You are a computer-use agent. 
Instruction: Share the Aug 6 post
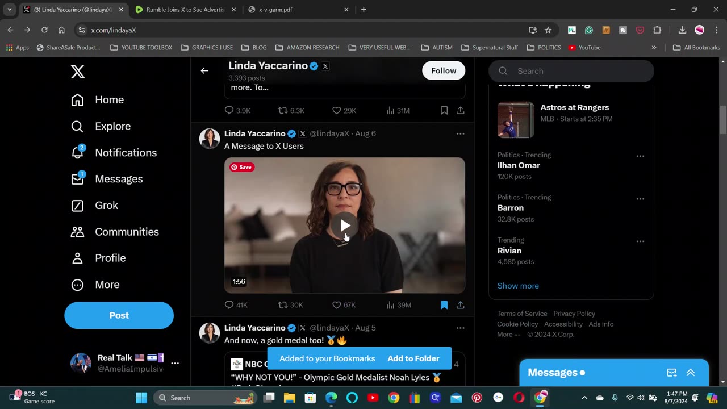pos(461,305)
